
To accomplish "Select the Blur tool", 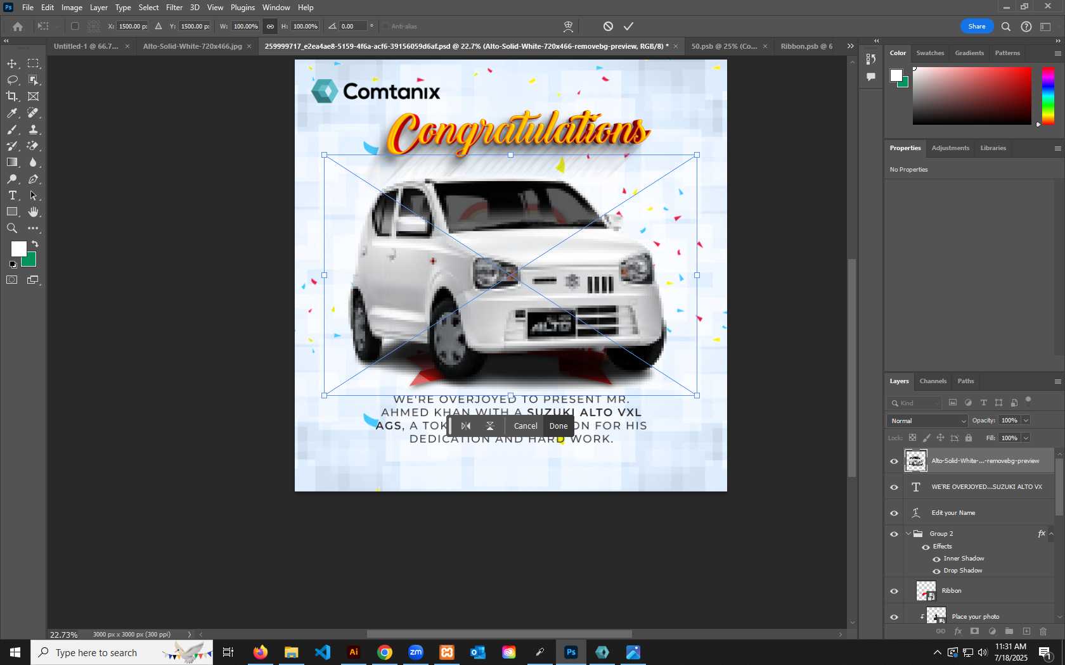I will pos(33,162).
